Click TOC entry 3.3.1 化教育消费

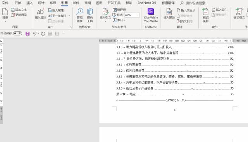pos(175,65)
